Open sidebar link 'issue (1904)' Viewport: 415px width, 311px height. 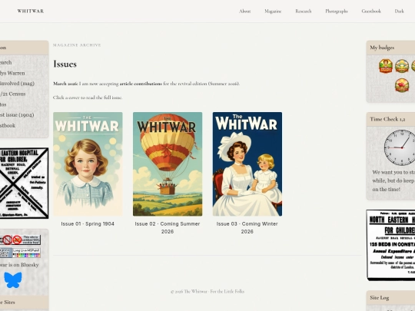(x=17, y=114)
